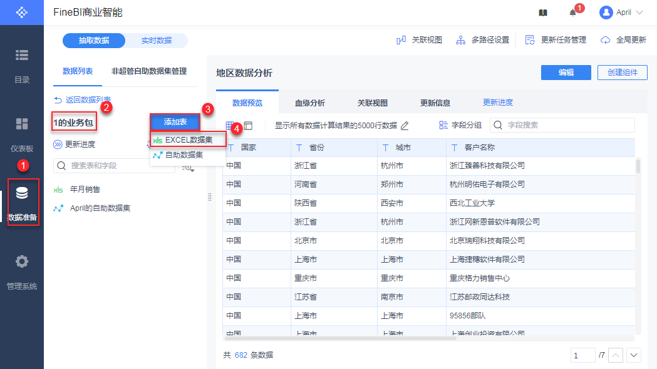
Task: Open 更新任务管理
Action: [x=556, y=40]
